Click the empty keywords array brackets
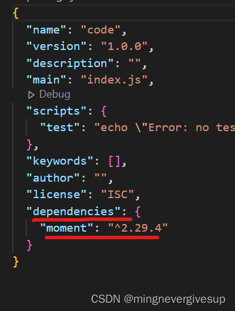235x311 pixels. (115, 161)
